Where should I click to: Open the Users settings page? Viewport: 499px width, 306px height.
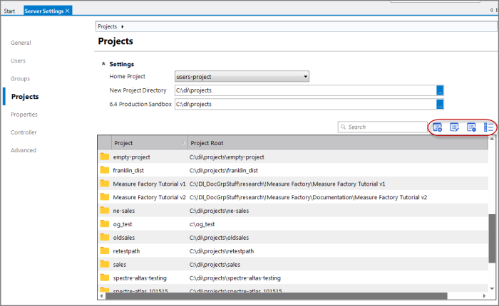point(18,60)
